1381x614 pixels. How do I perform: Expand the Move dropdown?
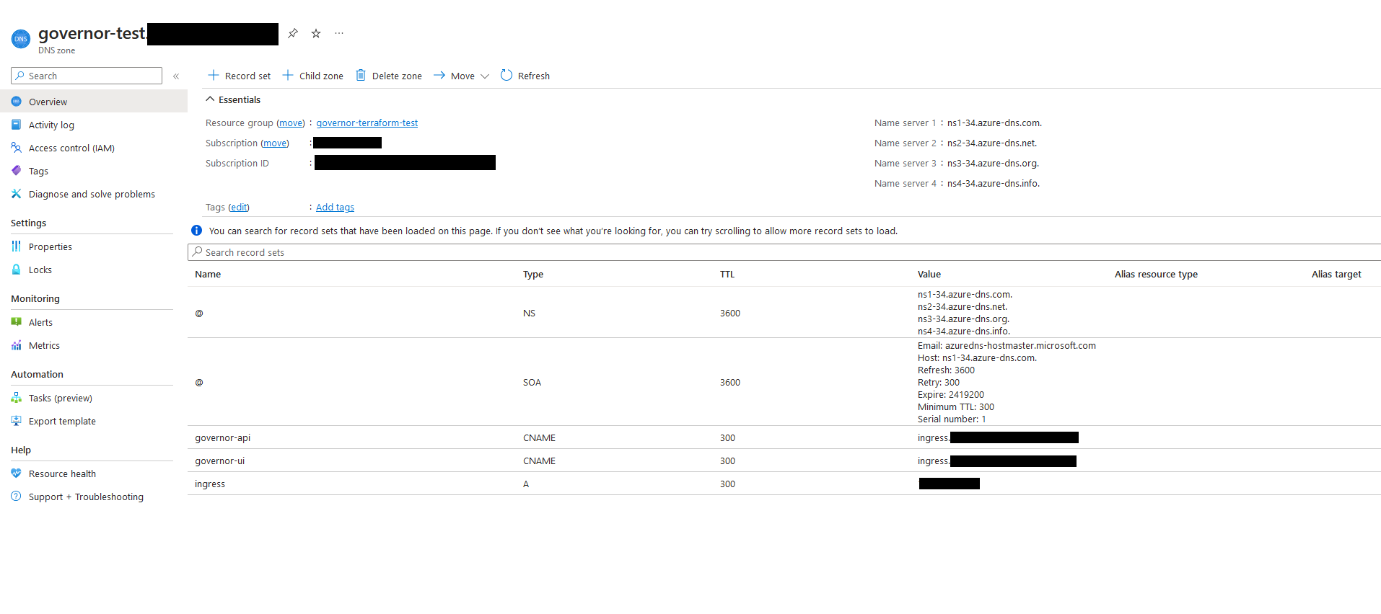462,76
